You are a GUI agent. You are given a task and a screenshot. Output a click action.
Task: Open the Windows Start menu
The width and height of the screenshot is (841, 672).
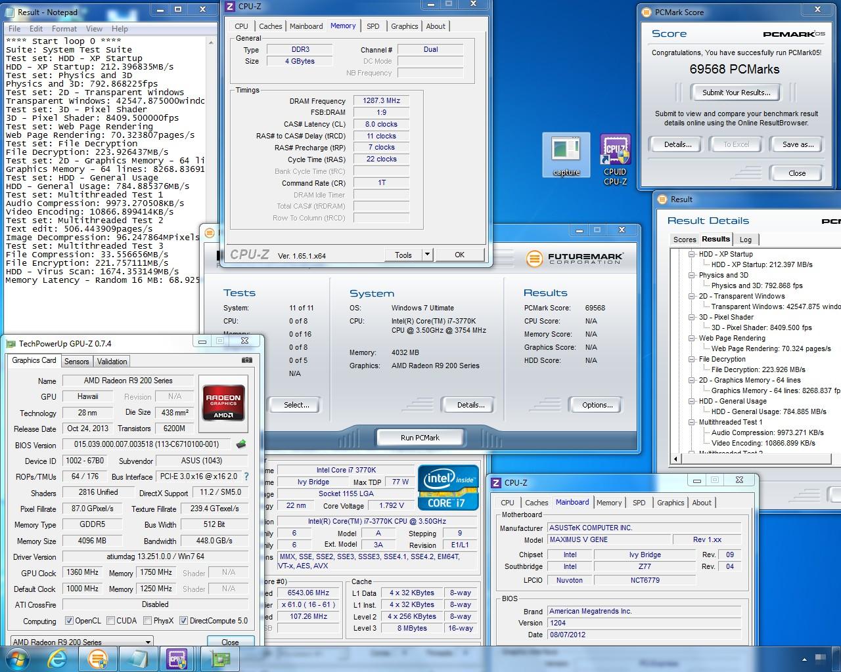(x=18, y=658)
